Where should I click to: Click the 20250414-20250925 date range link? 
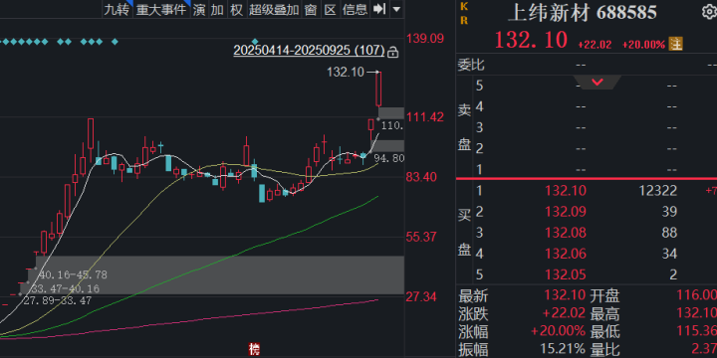pyautogui.click(x=309, y=51)
